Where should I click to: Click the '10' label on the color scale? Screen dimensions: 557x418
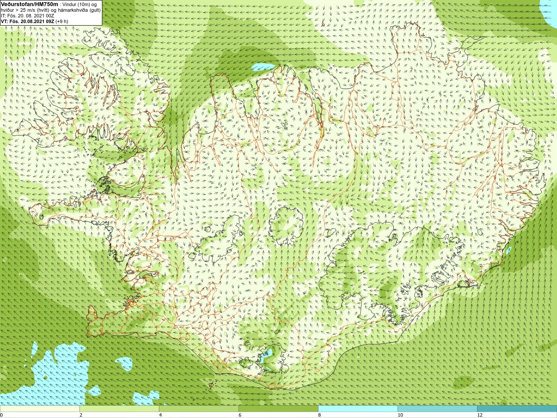(400, 415)
